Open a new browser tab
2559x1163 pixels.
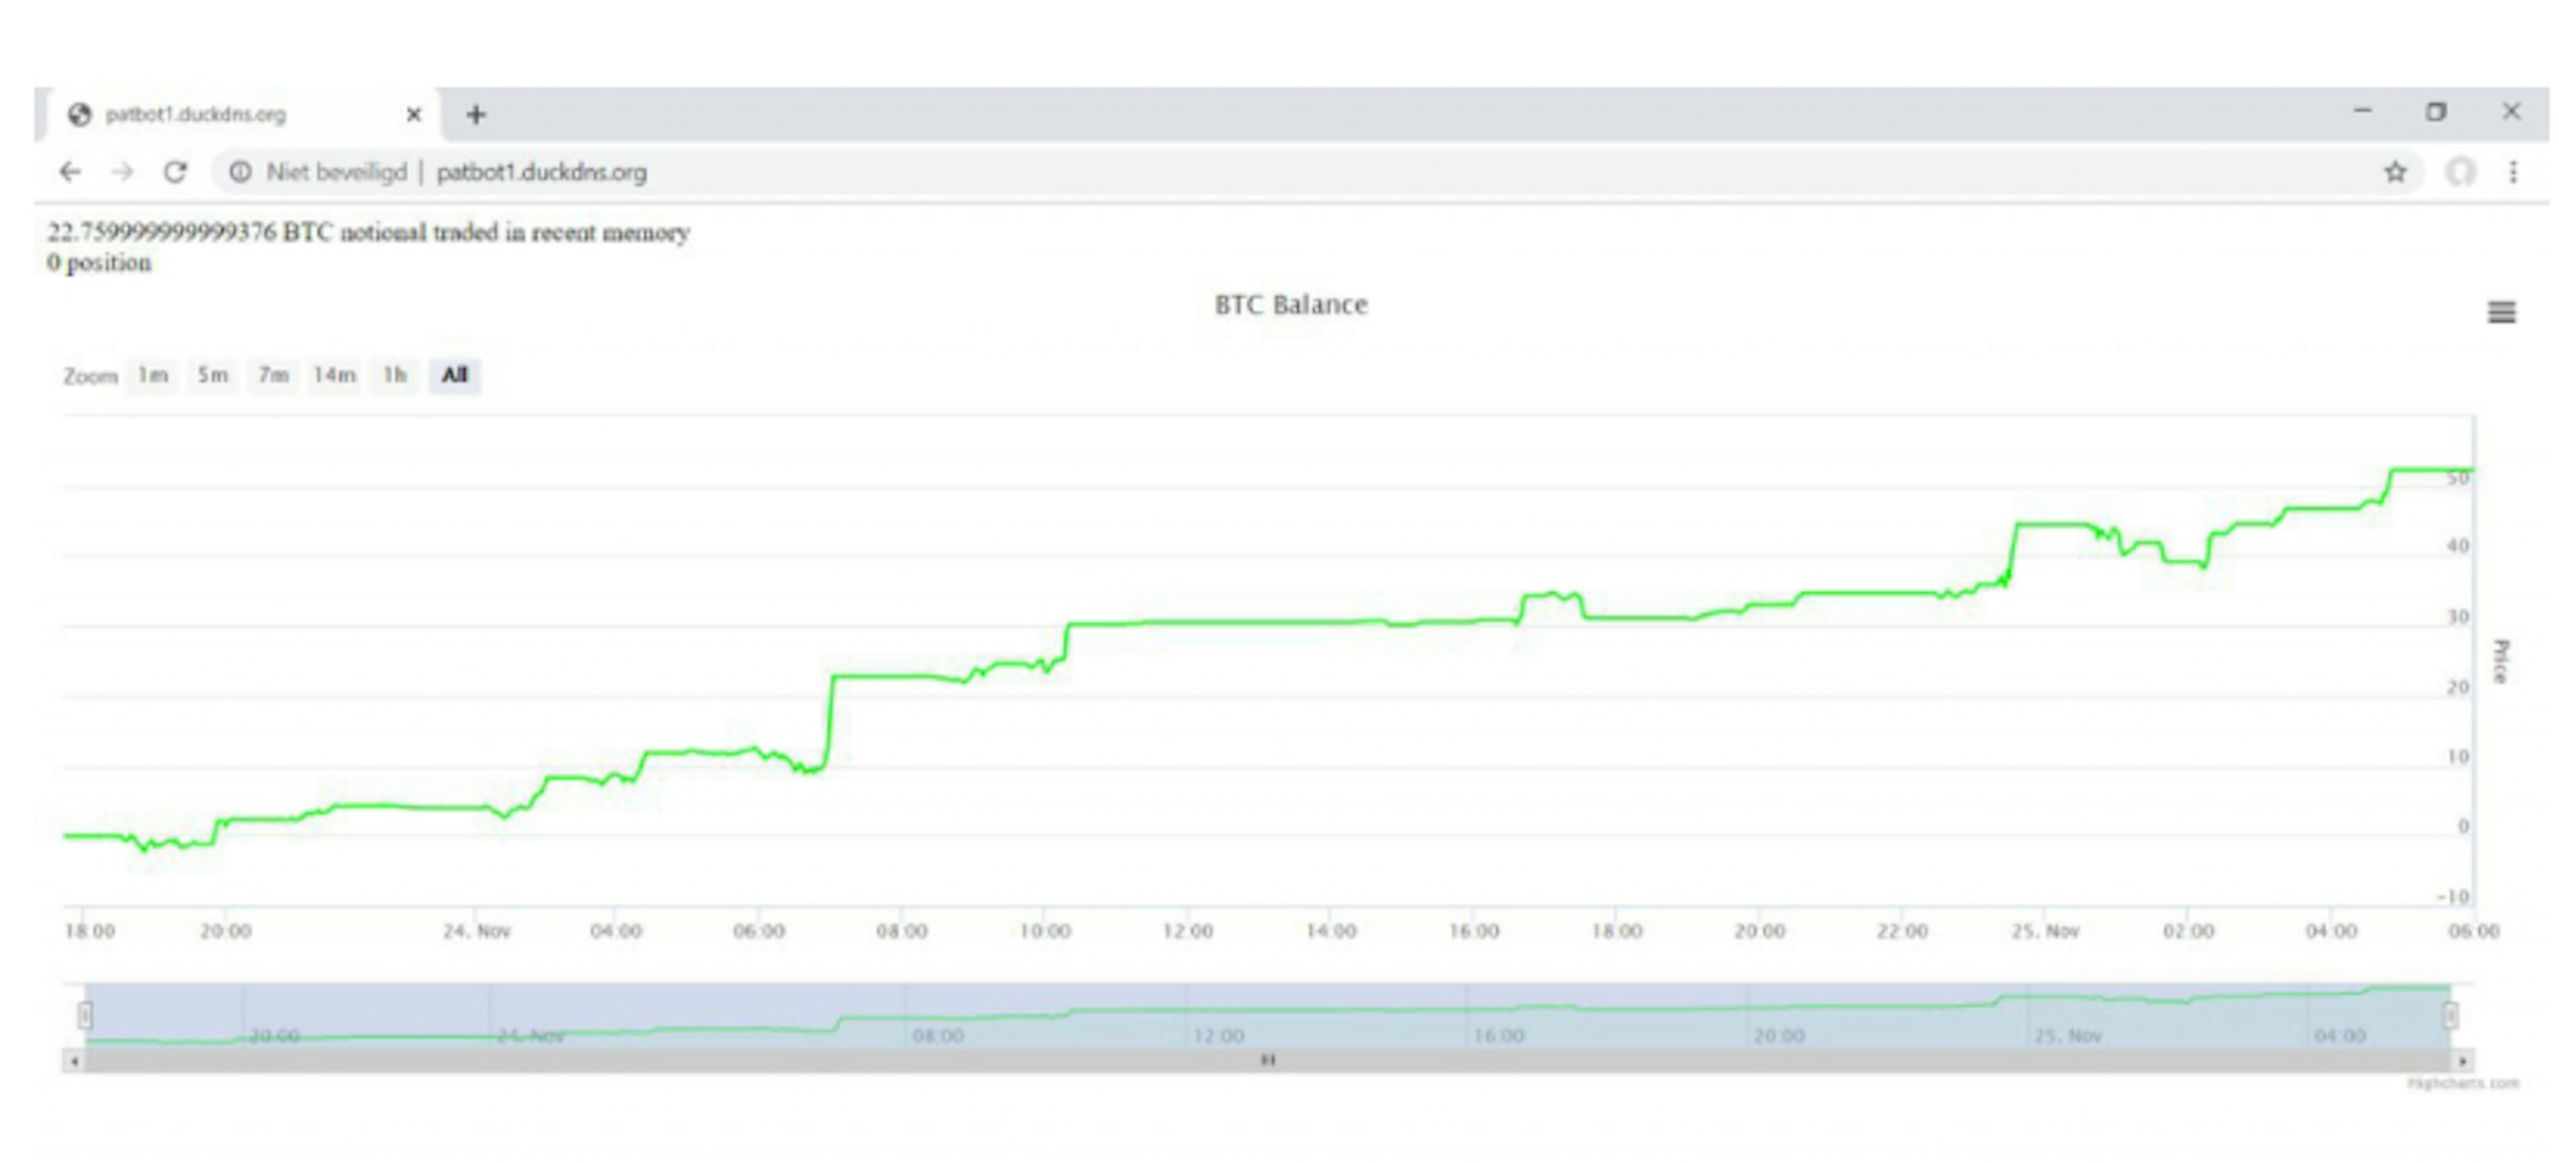[476, 114]
